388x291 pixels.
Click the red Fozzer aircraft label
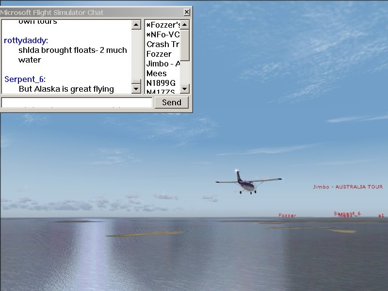pyautogui.click(x=287, y=215)
